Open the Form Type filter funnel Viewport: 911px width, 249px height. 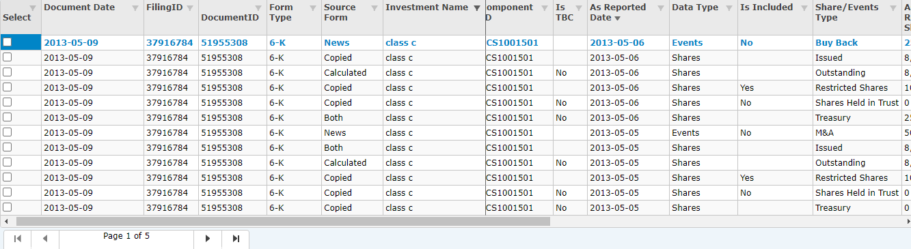click(313, 8)
